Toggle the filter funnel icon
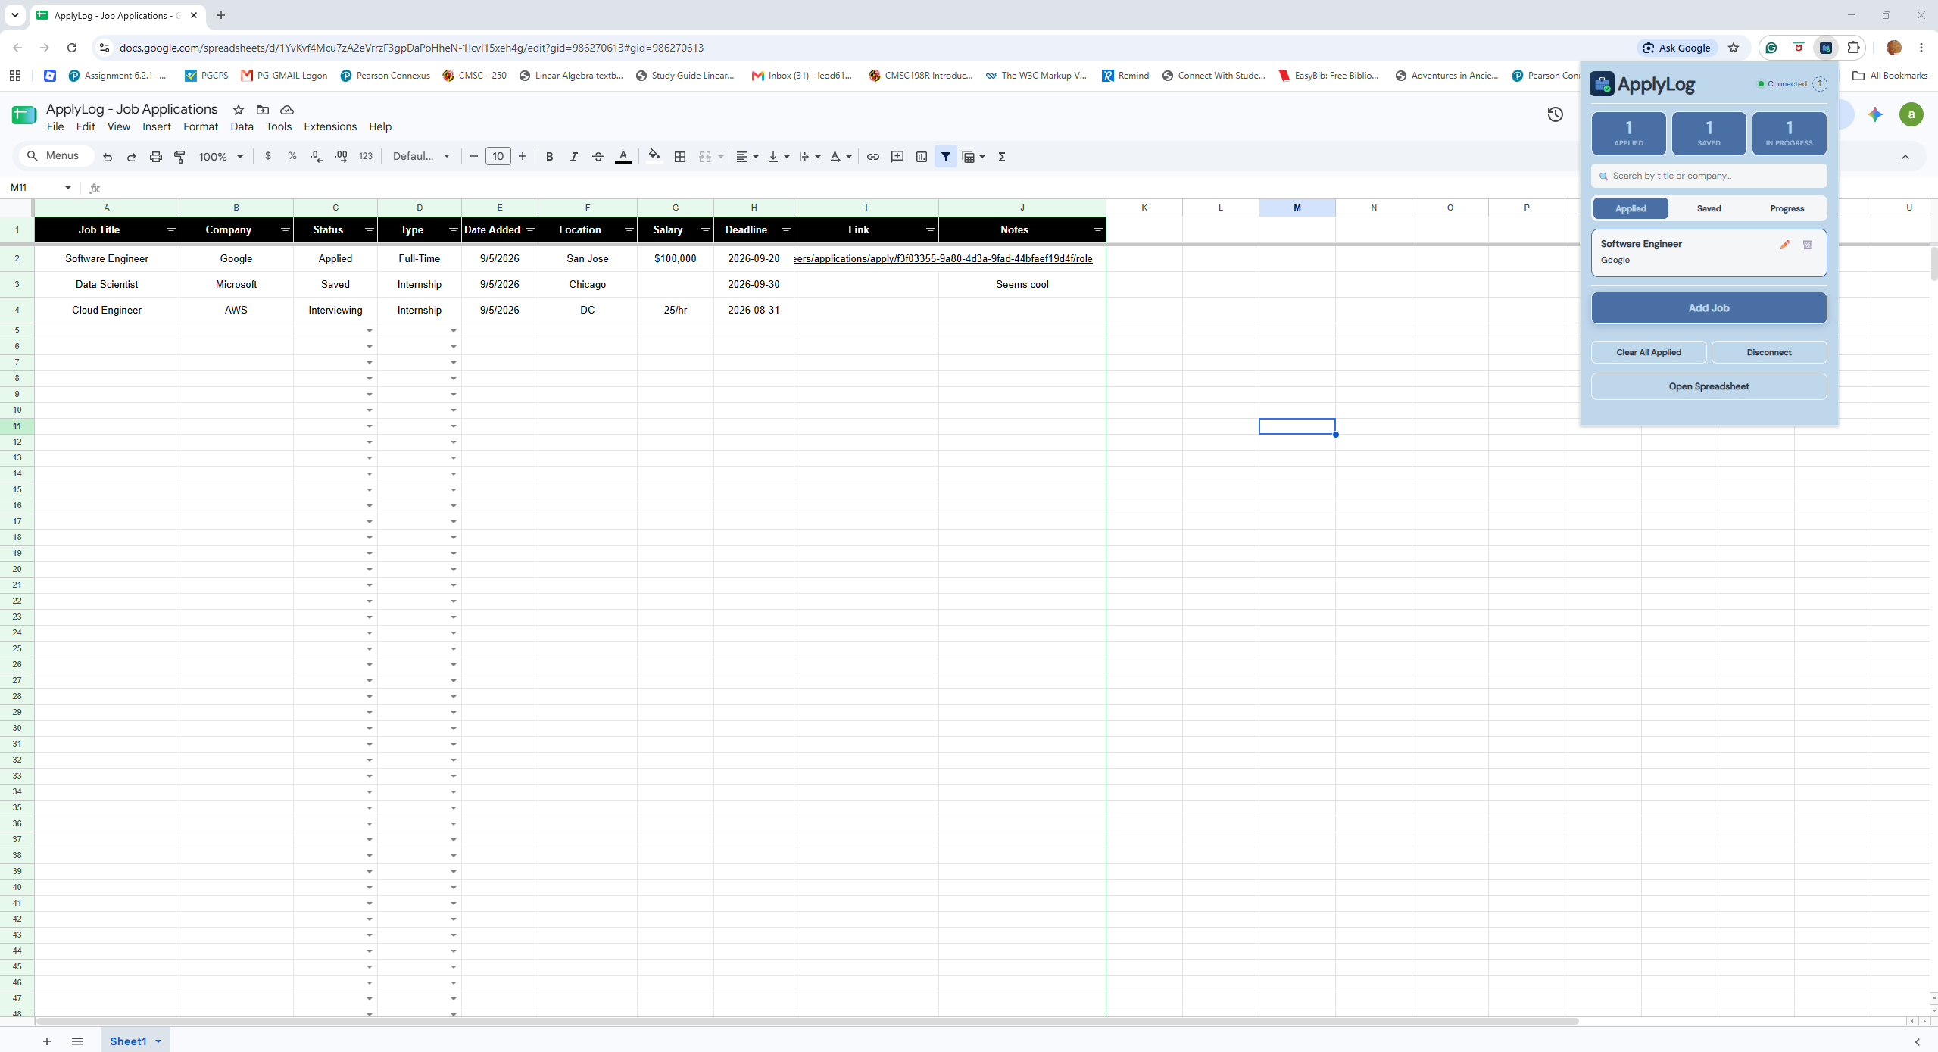The height and width of the screenshot is (1052, 1938). tap(946, 157)
